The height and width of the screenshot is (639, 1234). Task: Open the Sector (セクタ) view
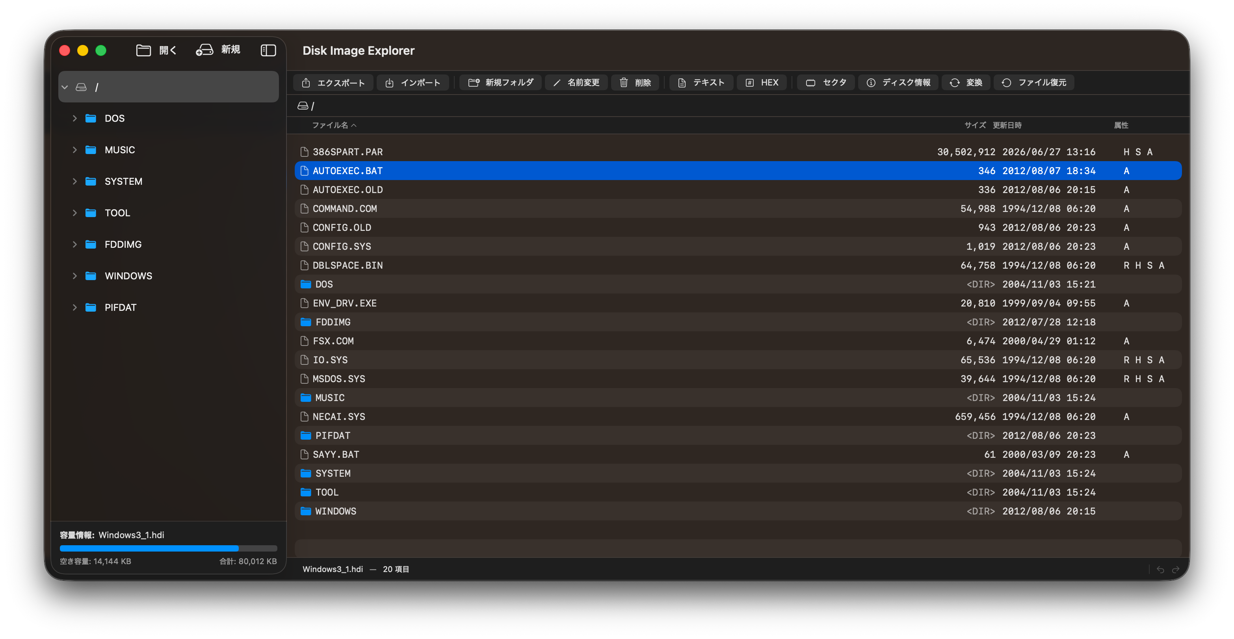click(826, 82)
